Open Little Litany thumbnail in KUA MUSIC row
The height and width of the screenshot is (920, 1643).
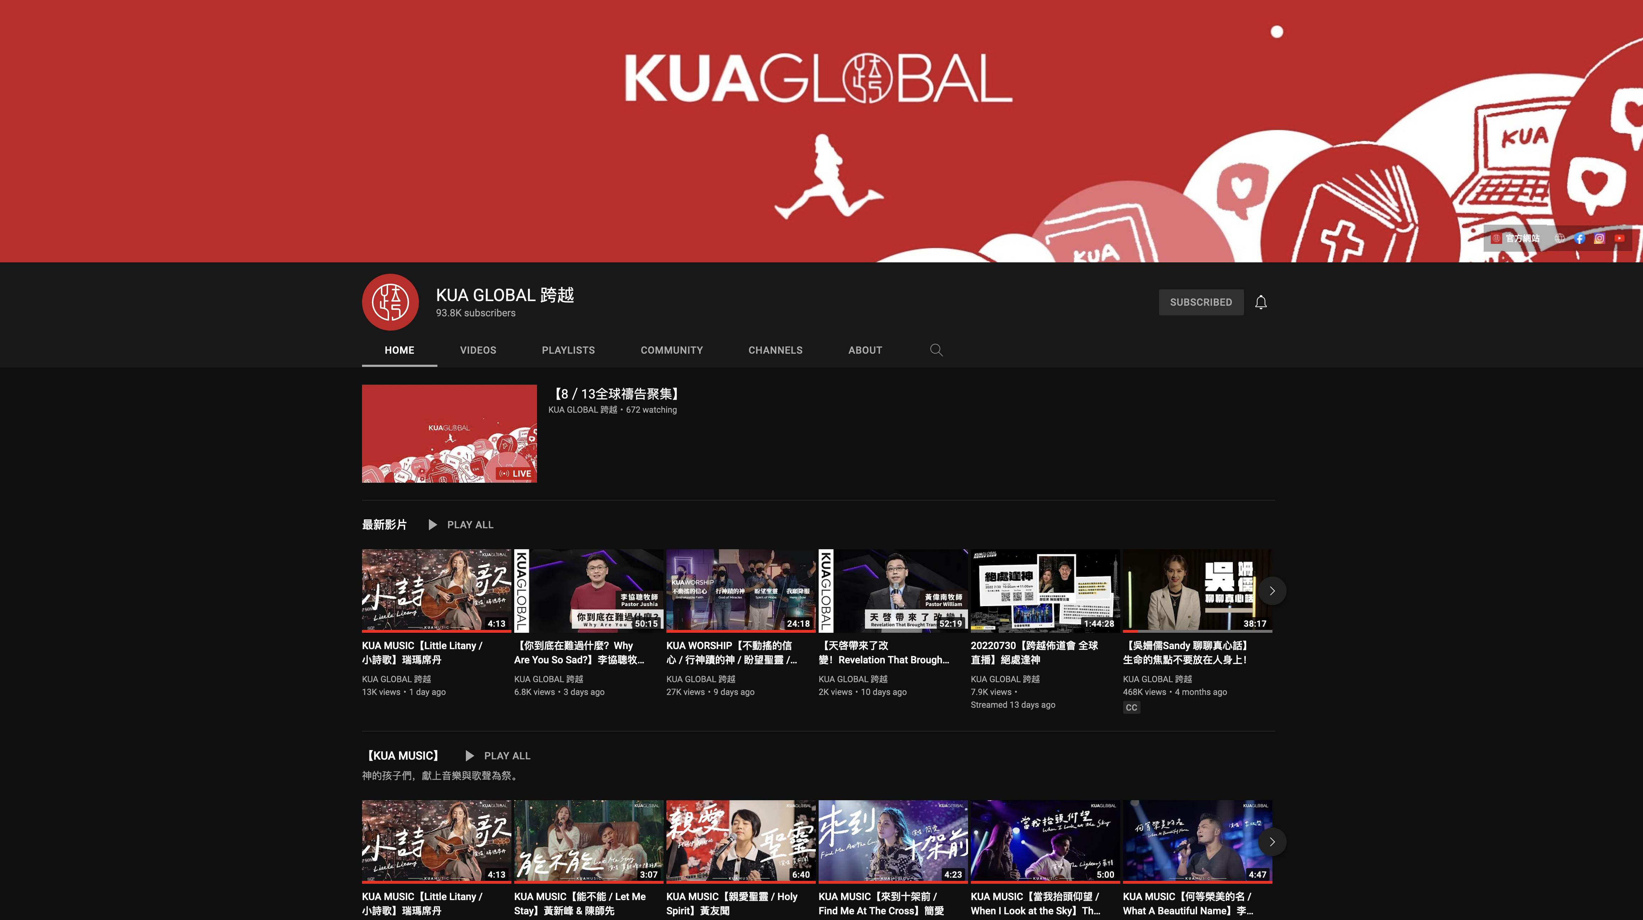click(x=437, y=842)
